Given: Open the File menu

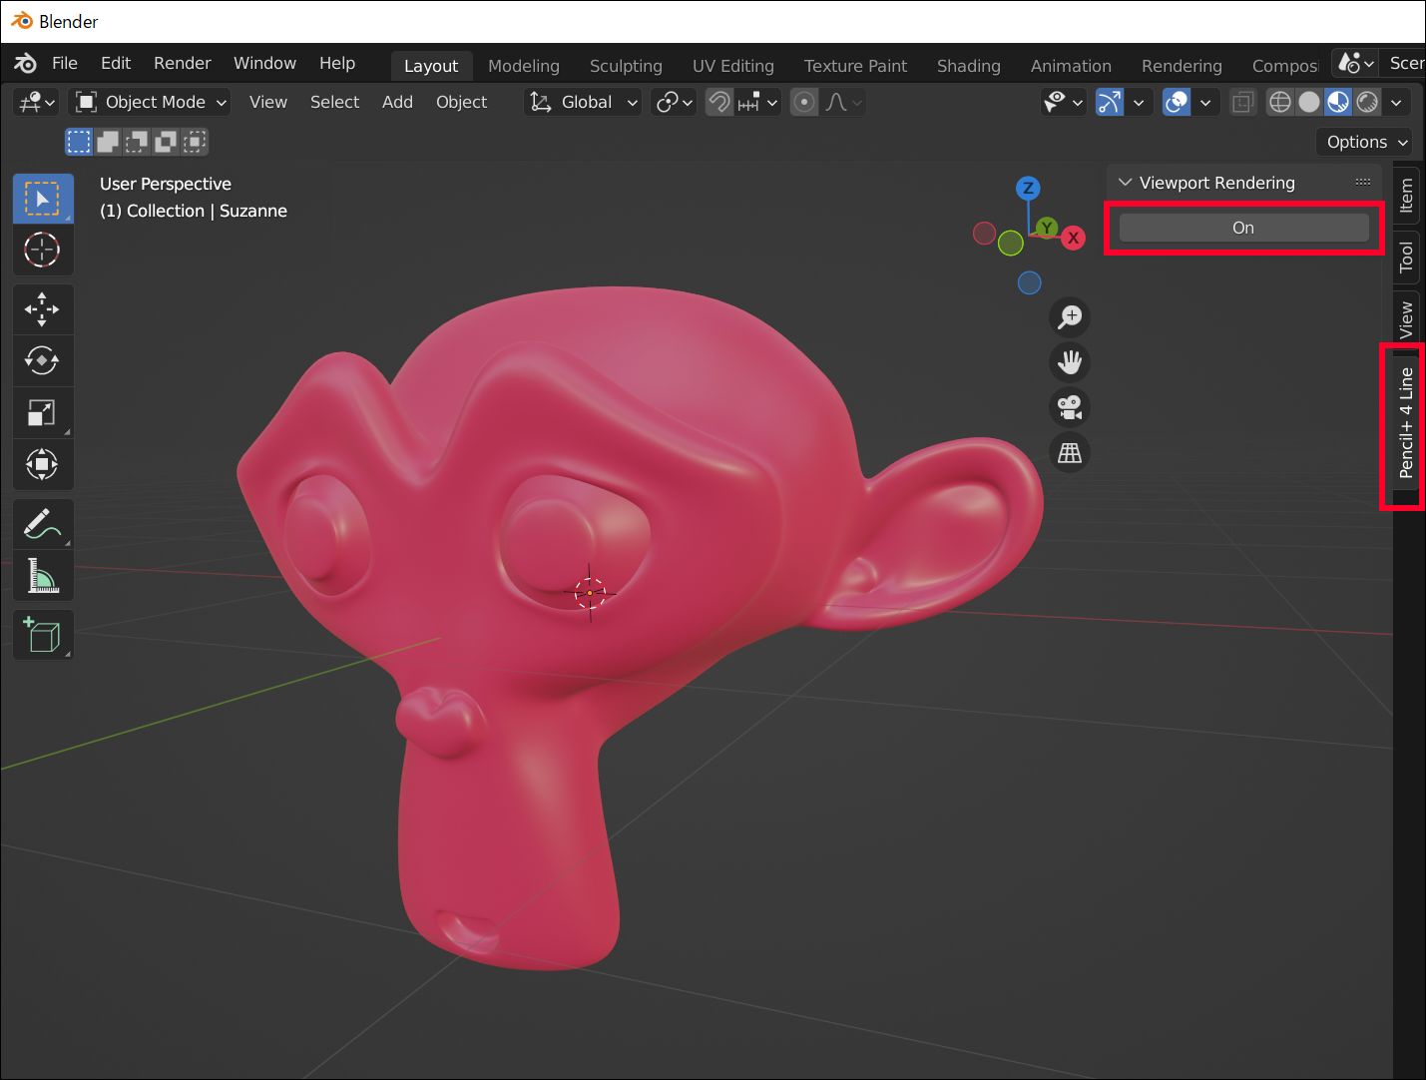Looking at the screenshot, I should click(65, 63).
